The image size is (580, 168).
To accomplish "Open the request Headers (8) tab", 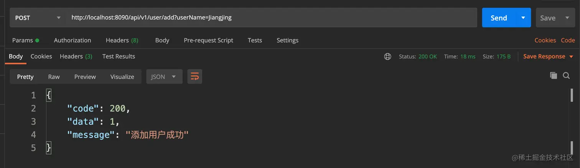I will coord(122,40).
